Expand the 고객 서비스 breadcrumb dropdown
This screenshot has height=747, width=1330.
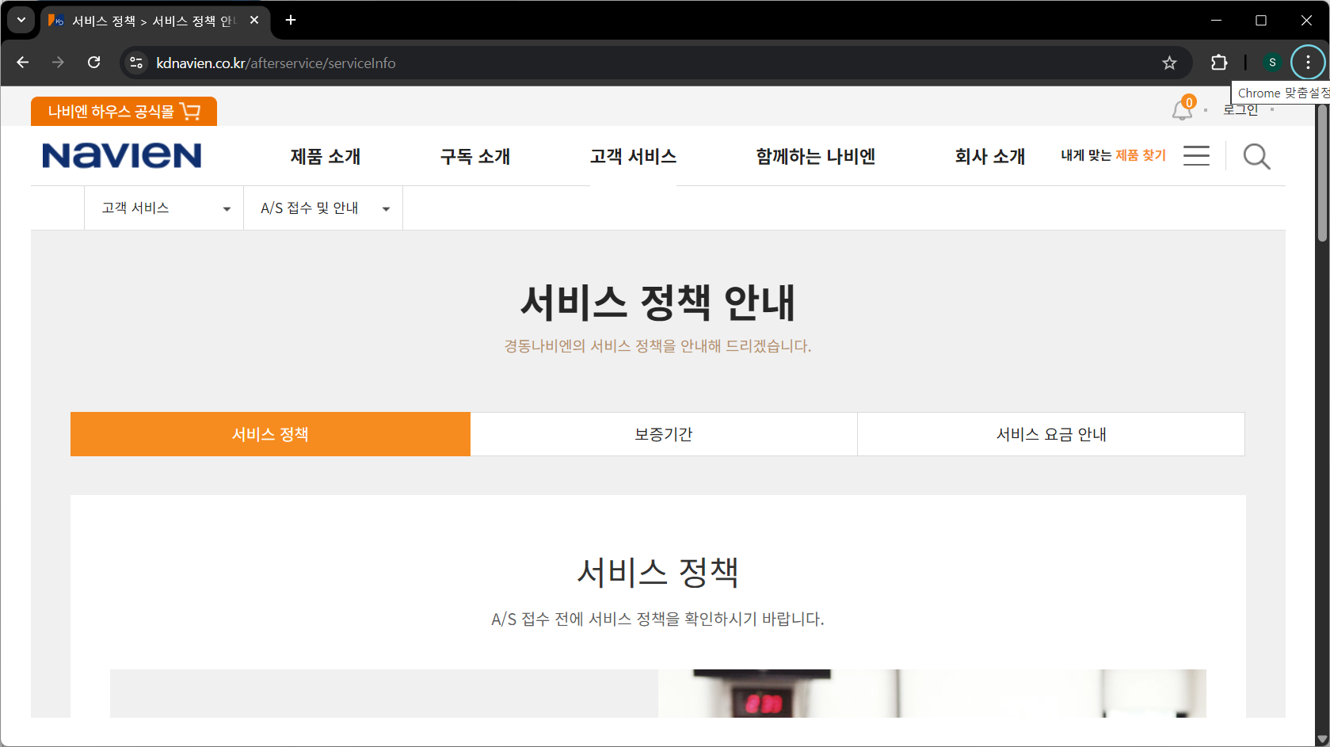(164, 208)
